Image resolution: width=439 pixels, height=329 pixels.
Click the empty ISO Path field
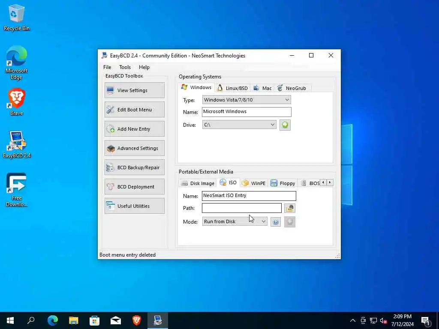242,208
